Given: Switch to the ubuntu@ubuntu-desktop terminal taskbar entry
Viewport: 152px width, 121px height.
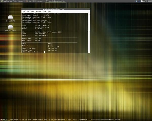Looking at the screenshot, I should (55, 1).
